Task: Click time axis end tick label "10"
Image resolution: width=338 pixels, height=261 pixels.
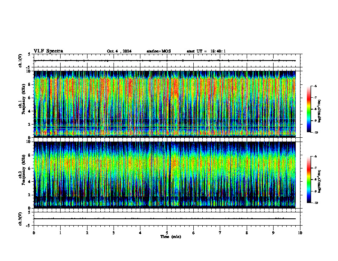Action: 300,233
